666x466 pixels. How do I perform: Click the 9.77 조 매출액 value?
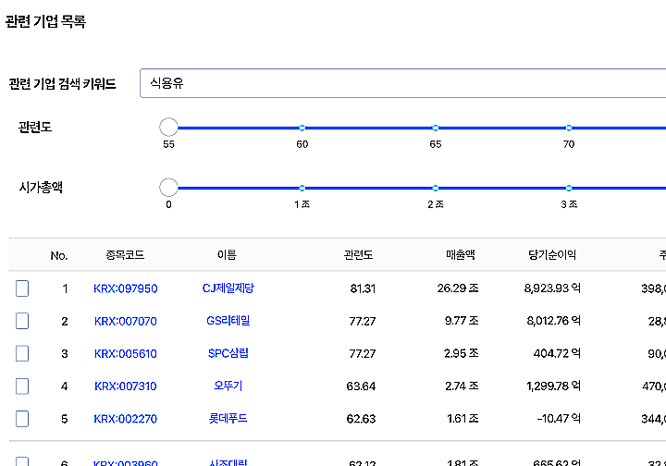pyautogui.click(x=462, y=321)
